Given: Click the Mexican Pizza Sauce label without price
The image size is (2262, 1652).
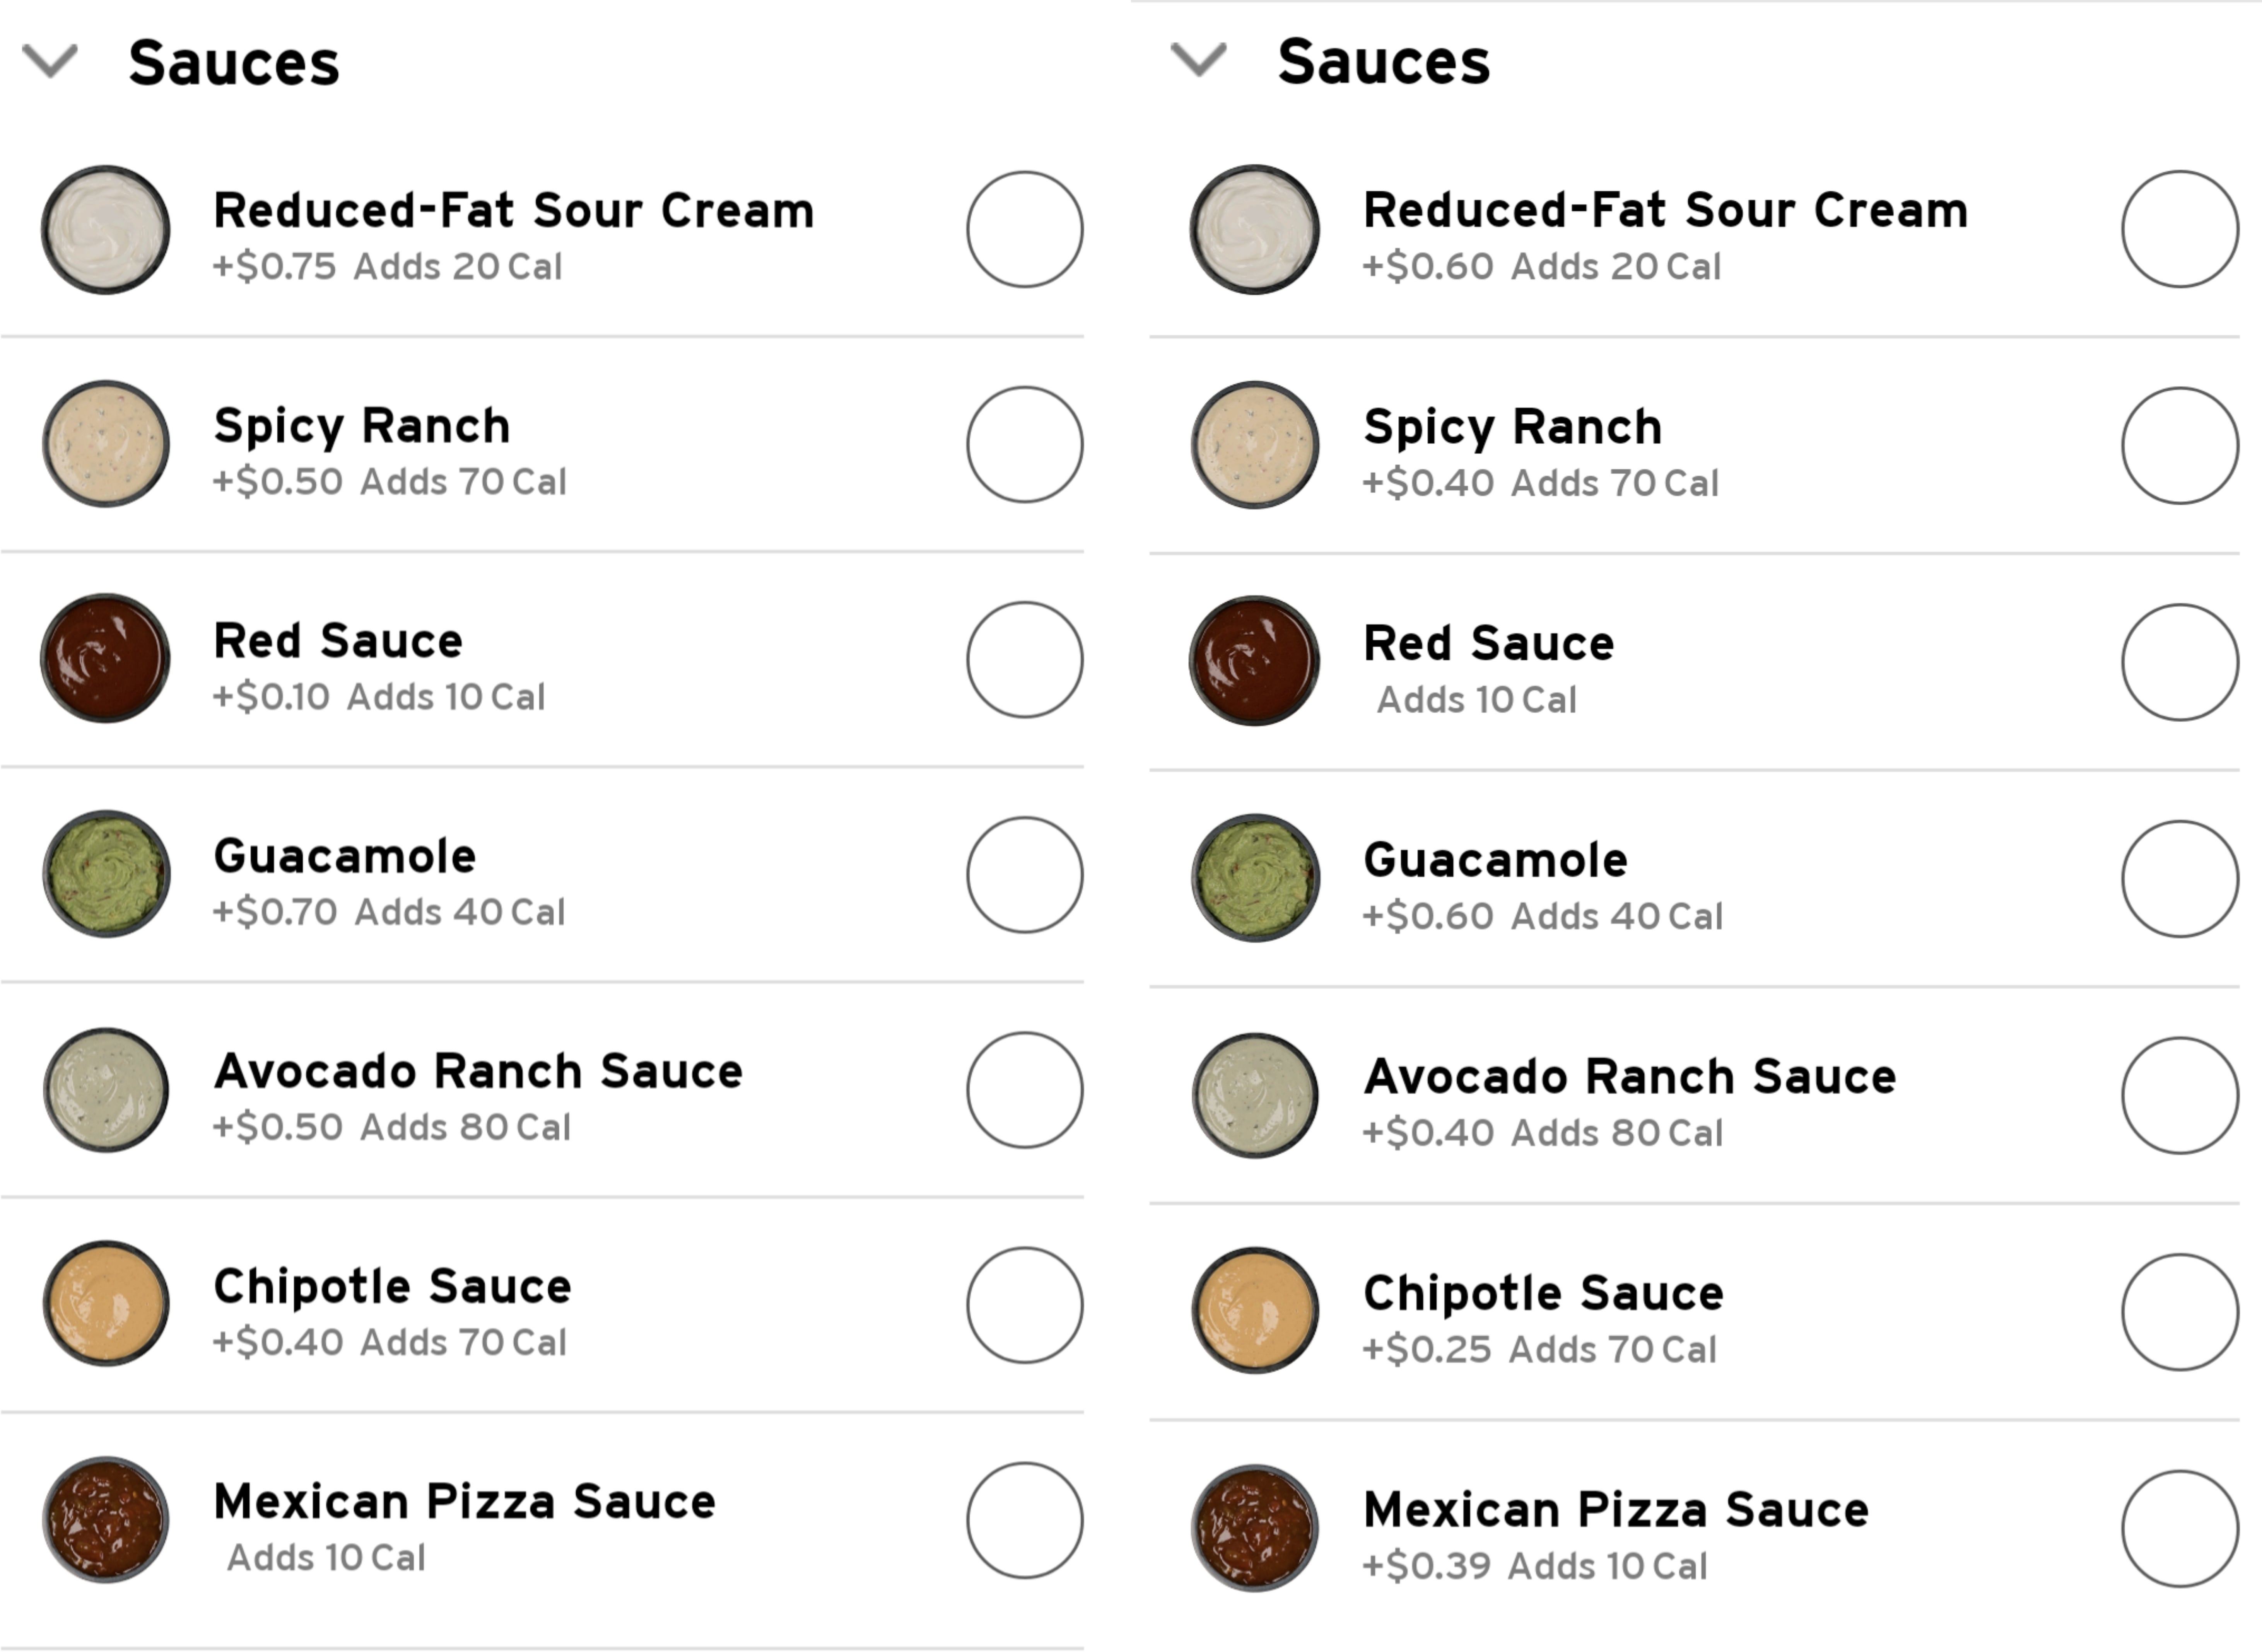Looking at the screenshot, I should (x=465, y=1501).
